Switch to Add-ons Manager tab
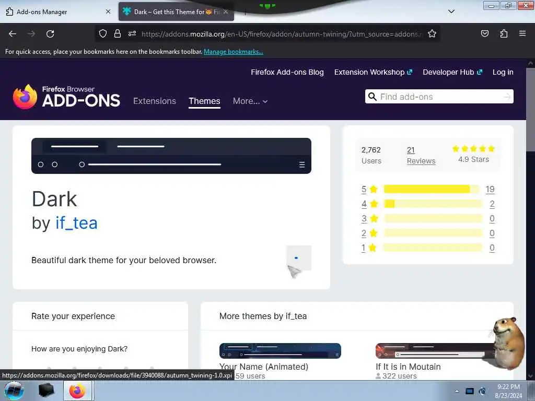535x401 pixels. [58, 11]
